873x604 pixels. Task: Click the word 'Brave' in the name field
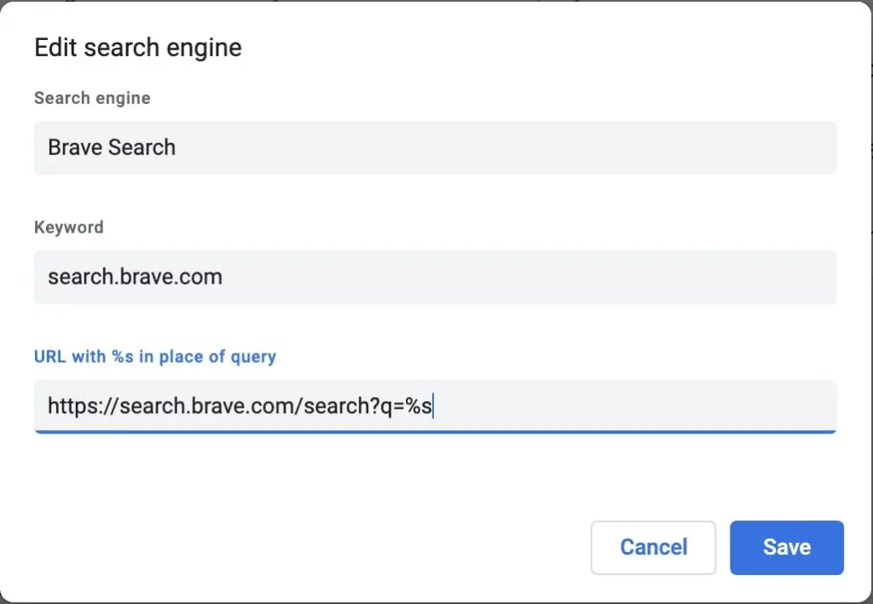pyautogui.click(x=75, y=147)
